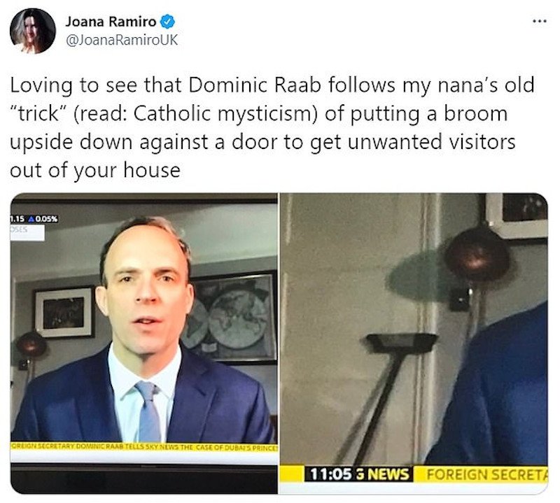Click the small framed picture in left photo

(x=64, y=313)
